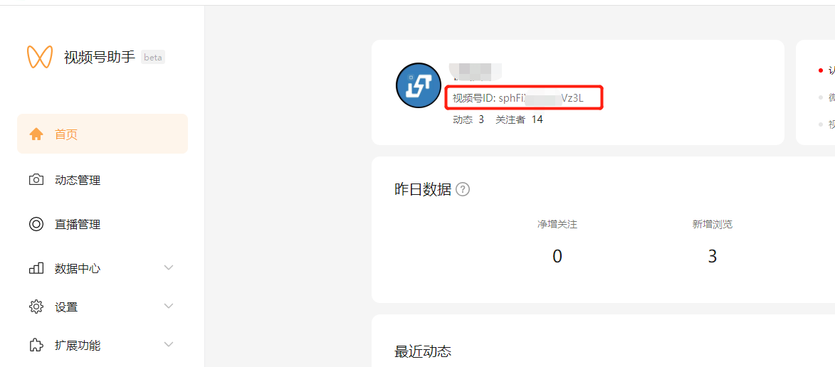Open the 动态管理 menu item
Viewport: 835px width, 367px height.
(x=103, y=180)
